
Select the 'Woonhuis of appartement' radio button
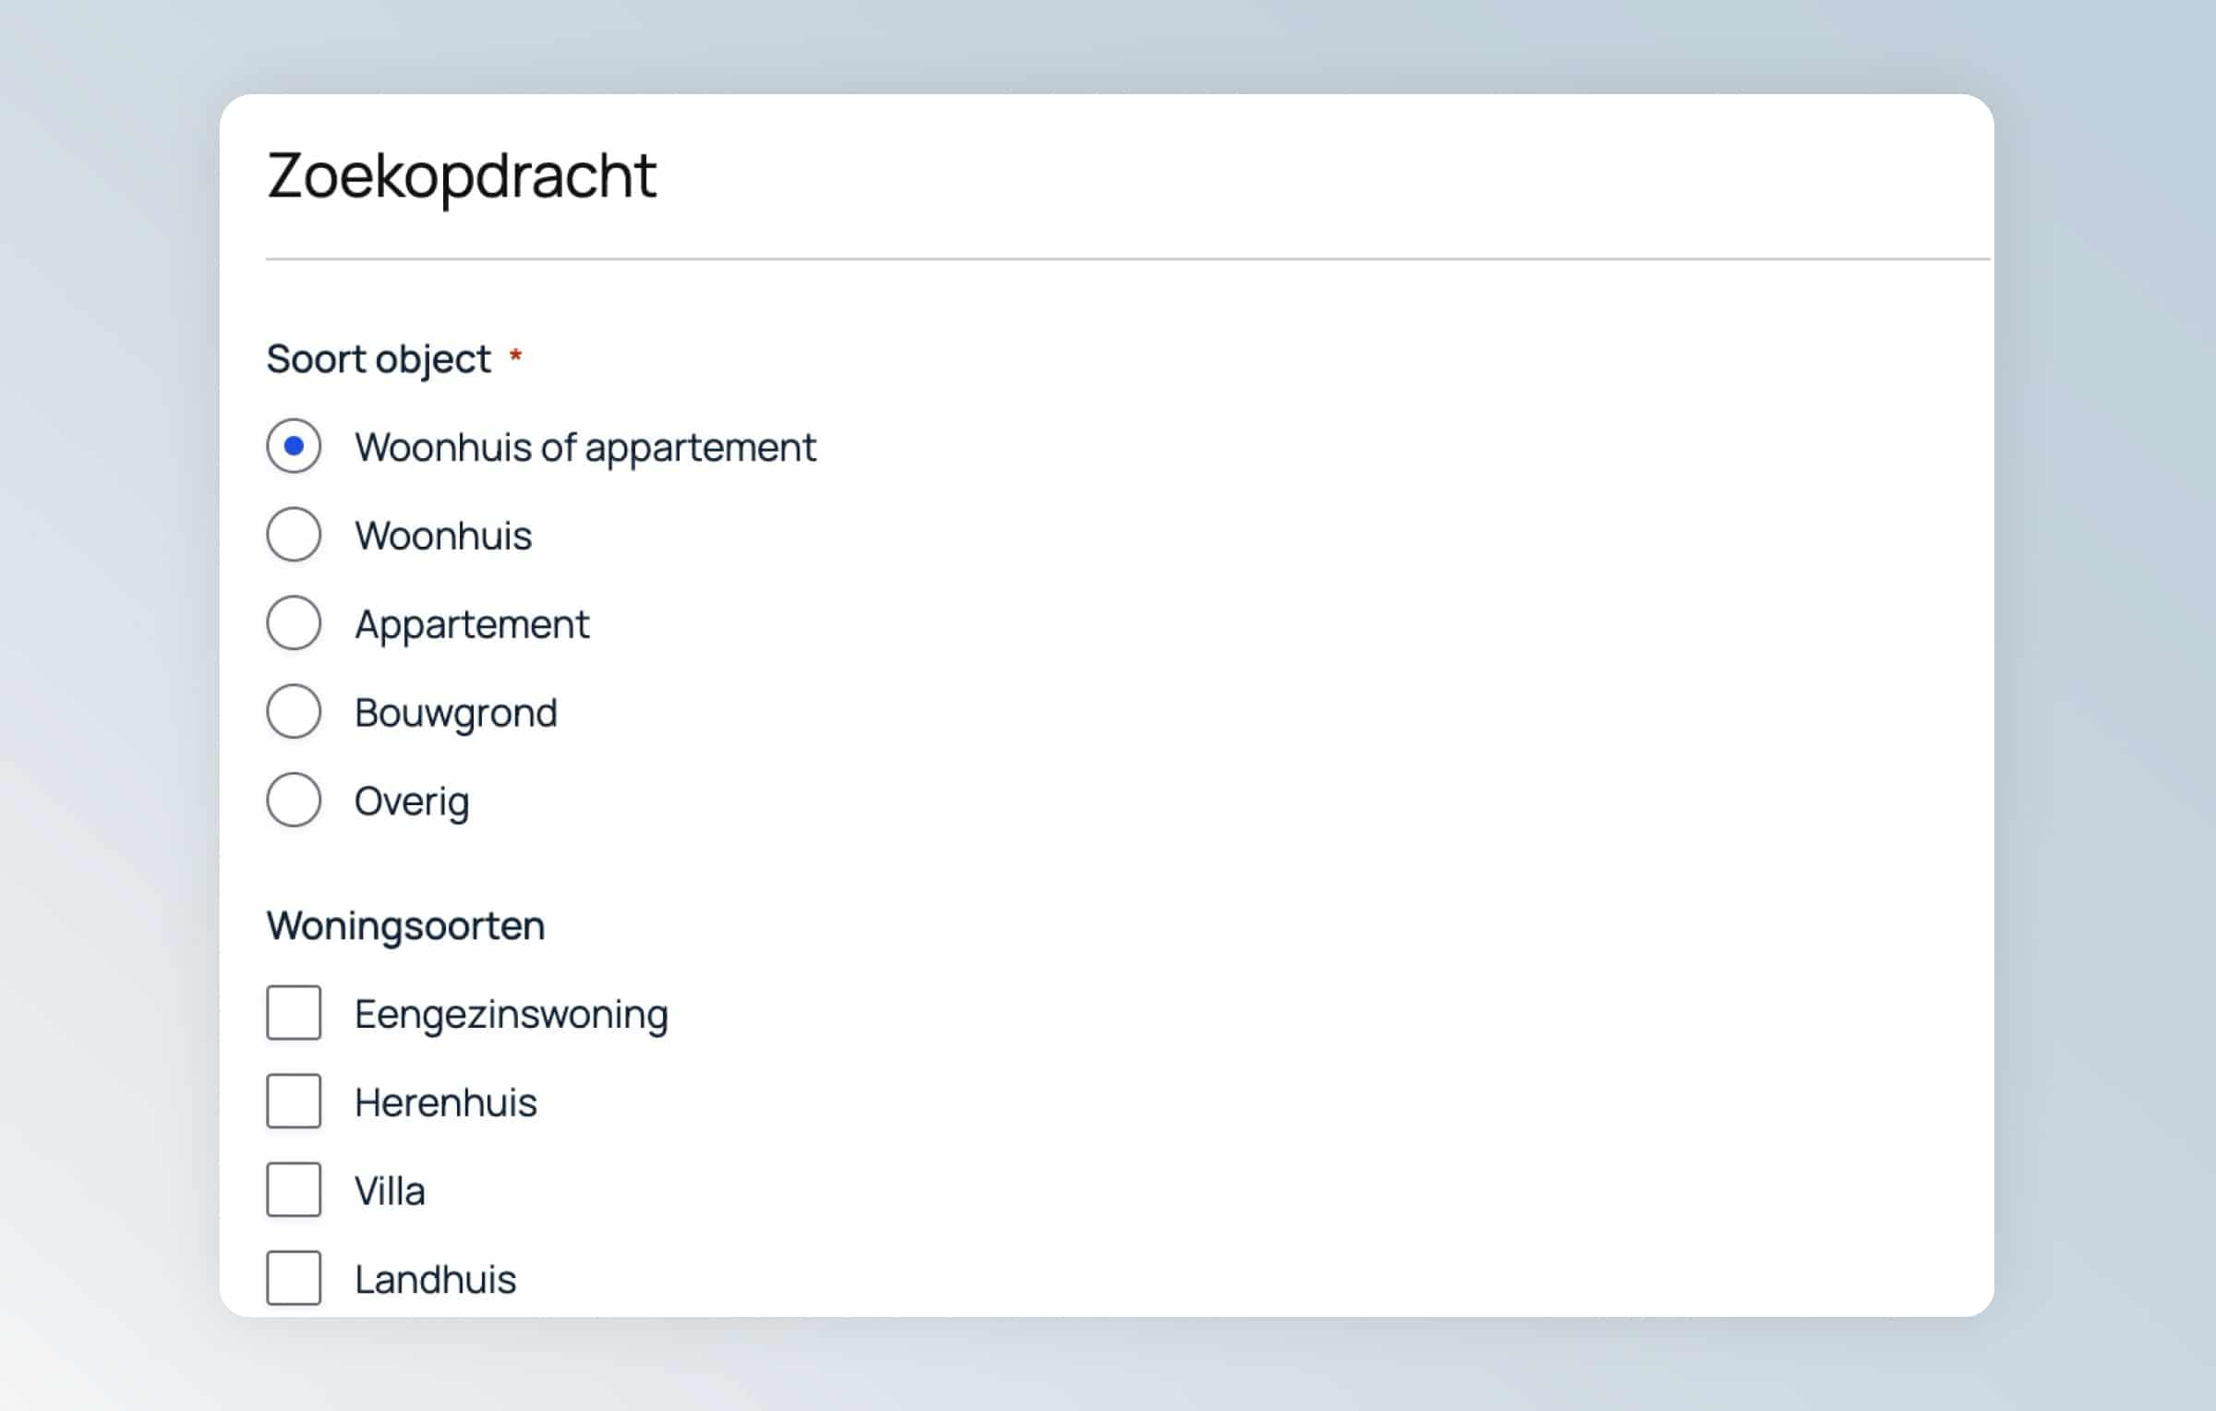pyautogui.click(x=294, y=447)
